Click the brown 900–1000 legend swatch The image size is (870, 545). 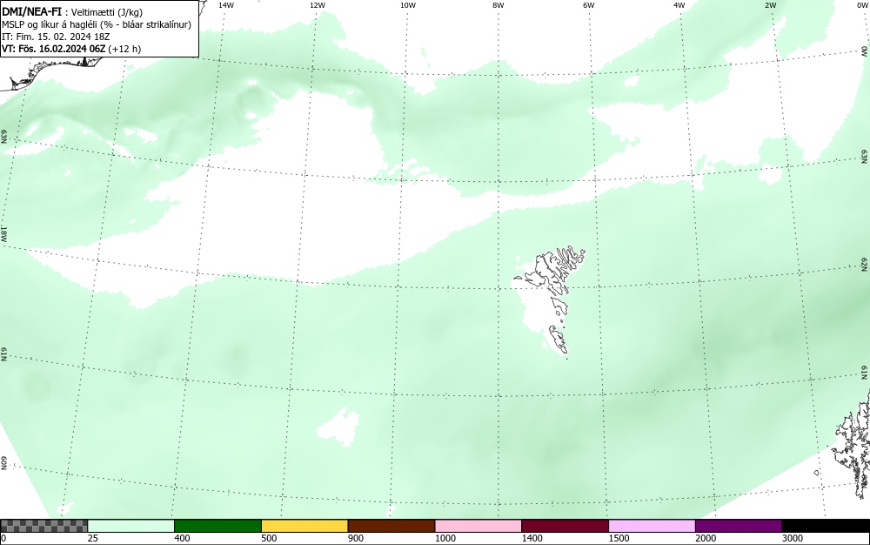pyautogui.click(x=391, y=526)
